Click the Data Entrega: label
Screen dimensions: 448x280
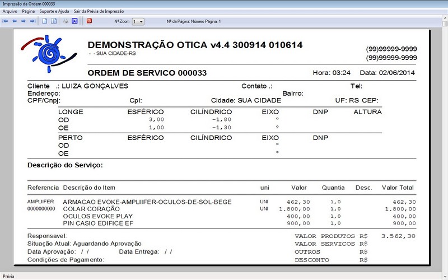[x=139, y=251]
